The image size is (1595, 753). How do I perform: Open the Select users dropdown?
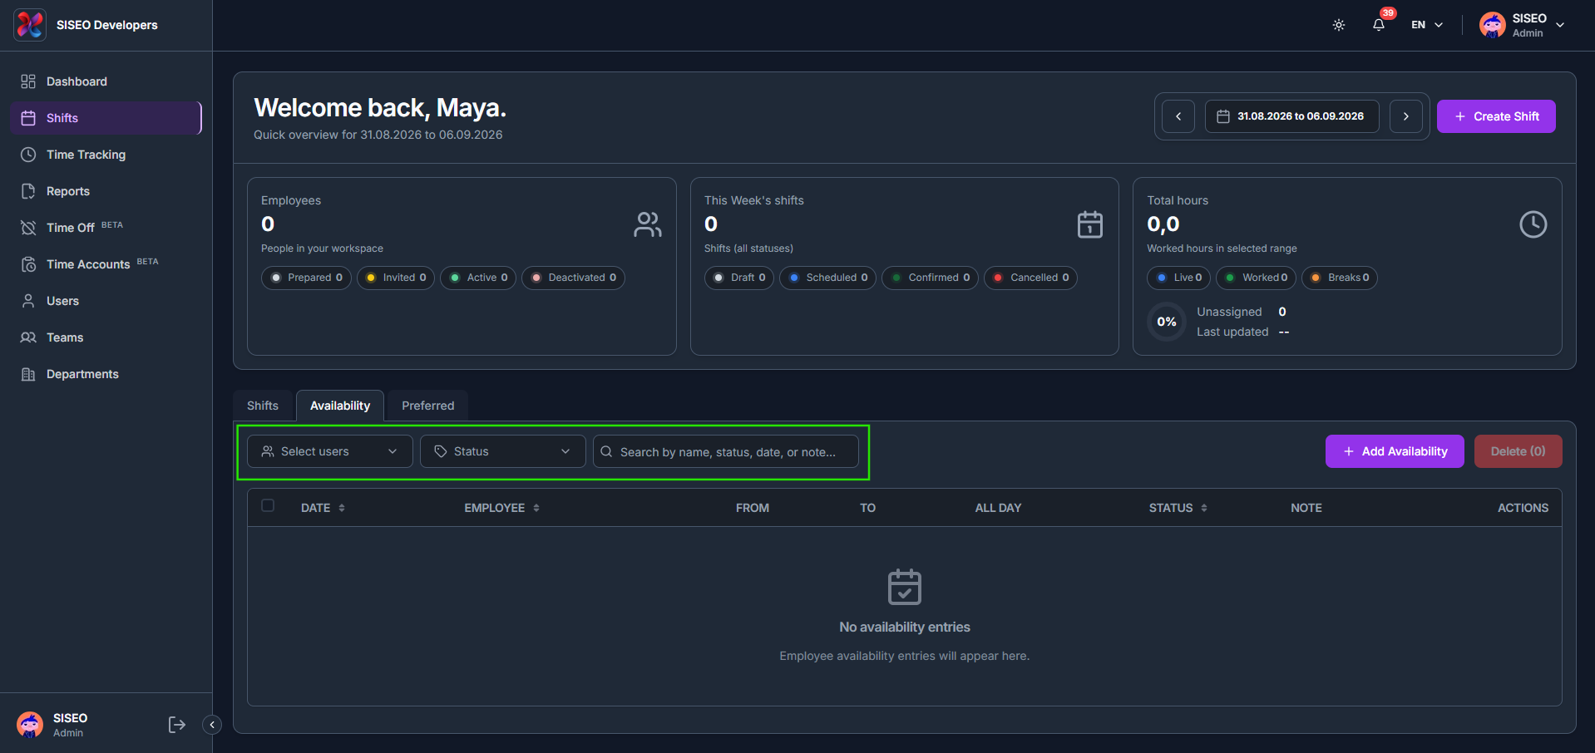tap(330, 451)
